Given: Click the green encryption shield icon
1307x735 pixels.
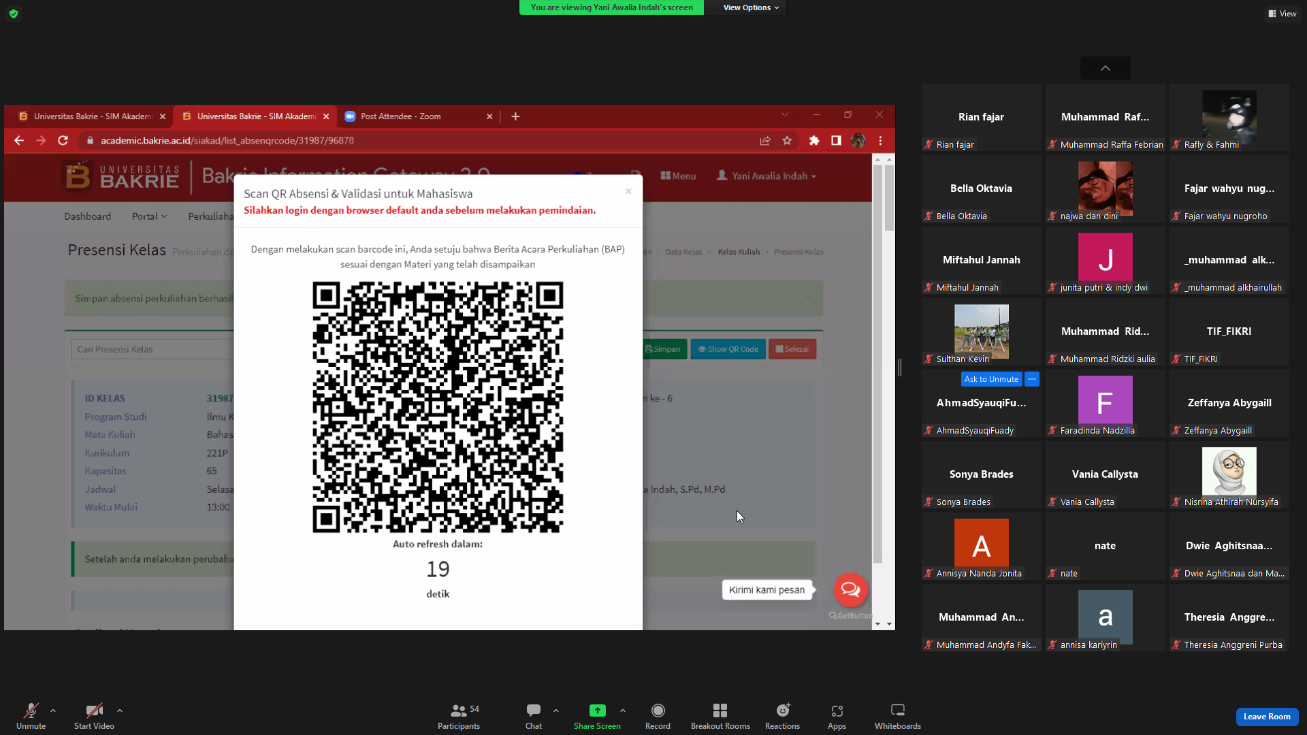Looking at the screenshot, I should (14, 14).
